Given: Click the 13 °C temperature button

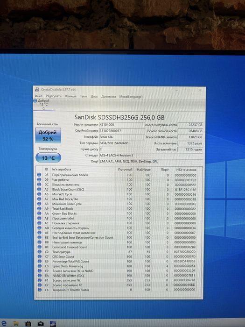Looking at the screenshot, I should pos(48,158).
